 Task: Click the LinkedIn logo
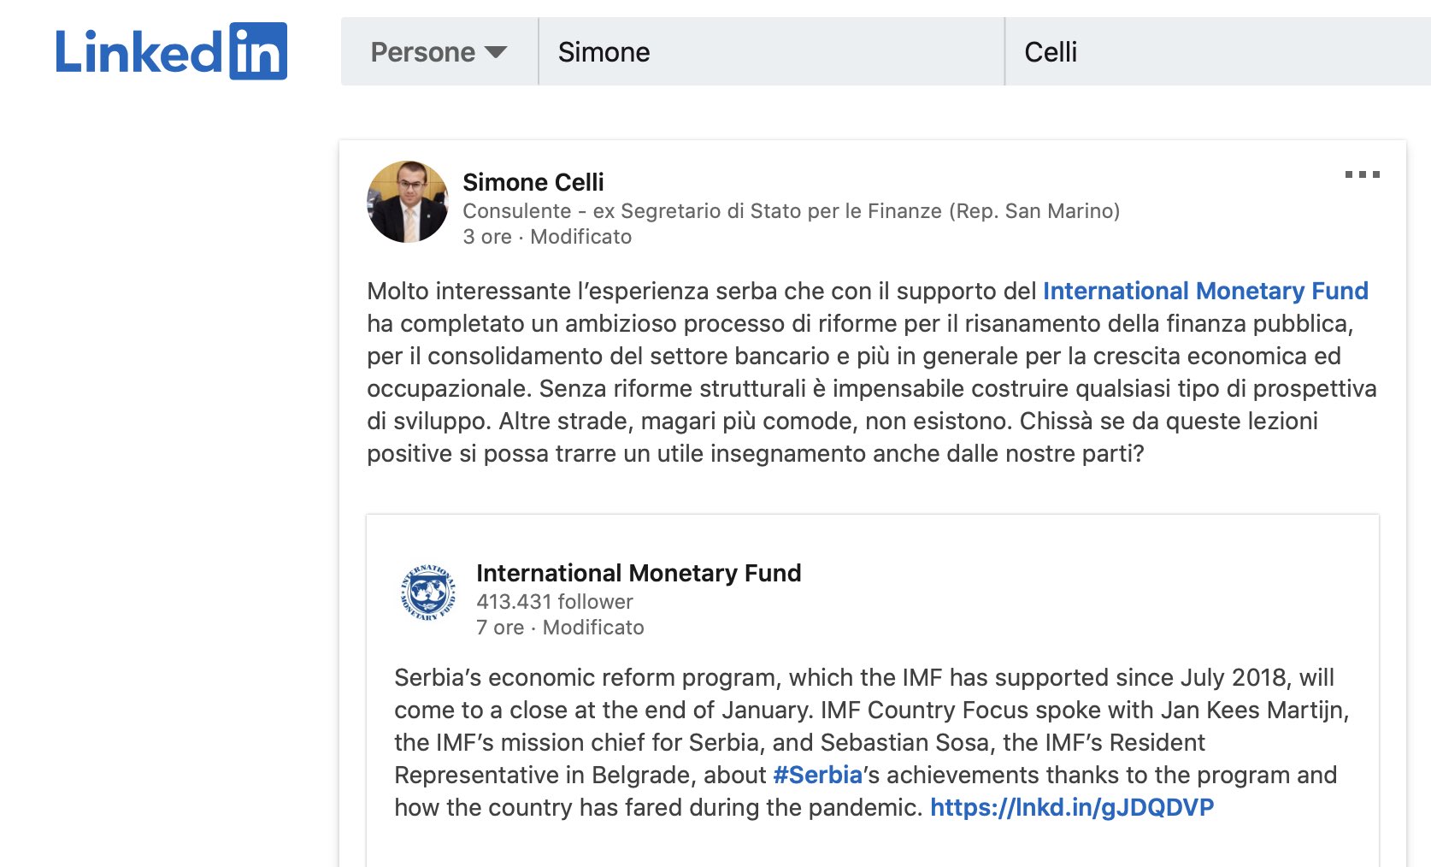[x=171, y=51]
